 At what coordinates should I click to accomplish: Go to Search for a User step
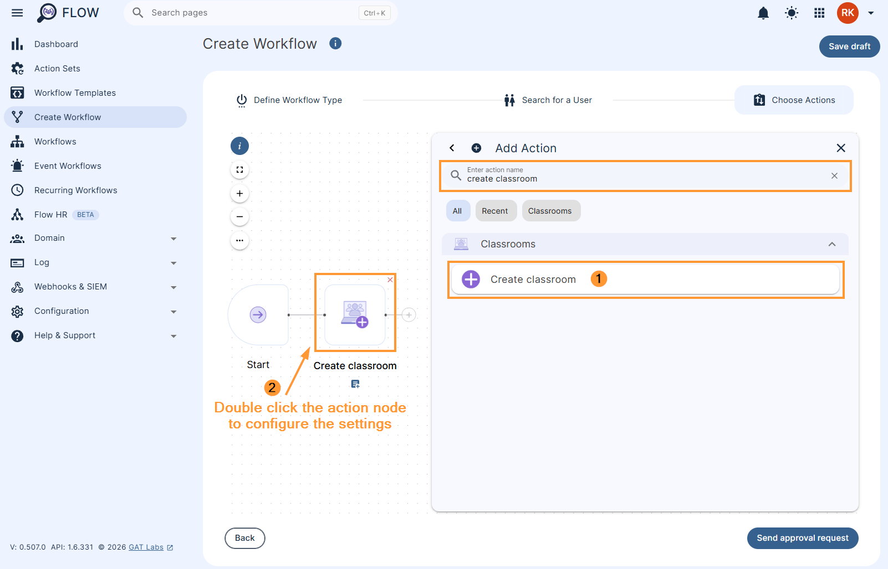coord(548,100)
